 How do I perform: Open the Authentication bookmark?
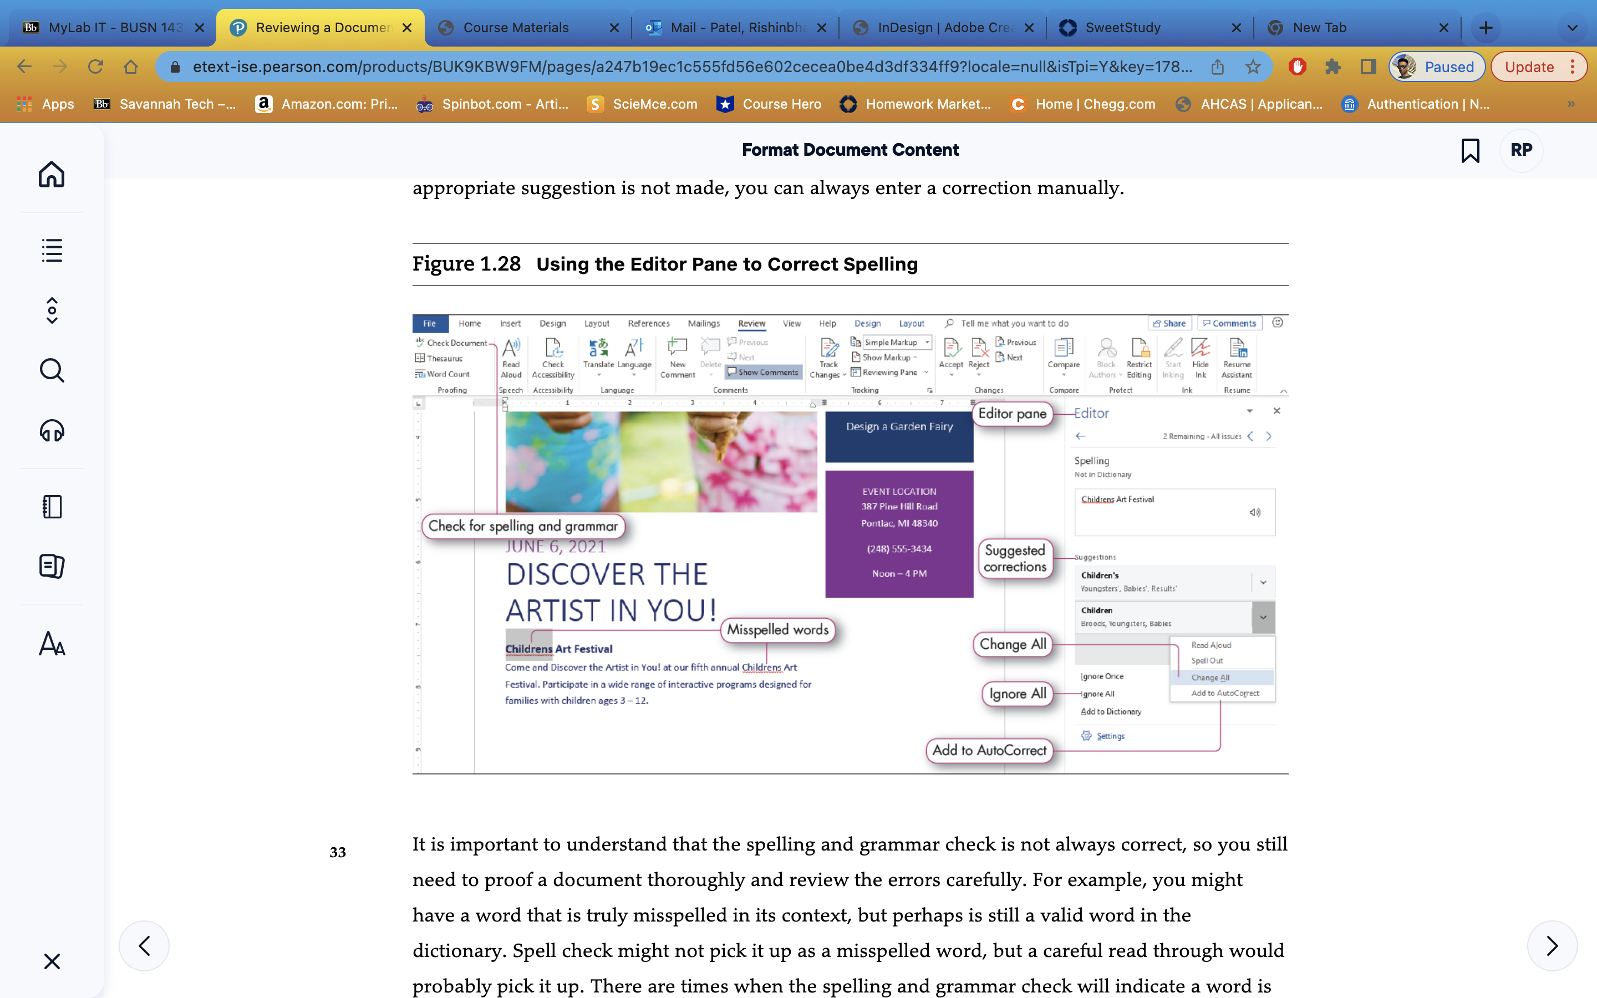click(x=1416, y=104)
